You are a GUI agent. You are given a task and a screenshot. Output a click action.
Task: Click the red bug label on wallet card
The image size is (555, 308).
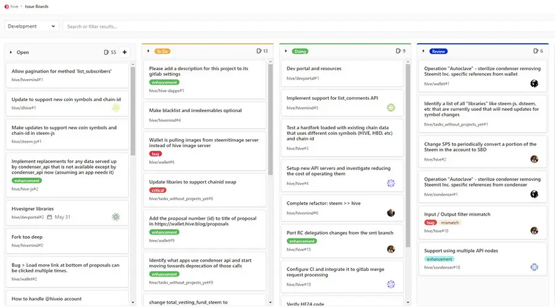(156, 153)
